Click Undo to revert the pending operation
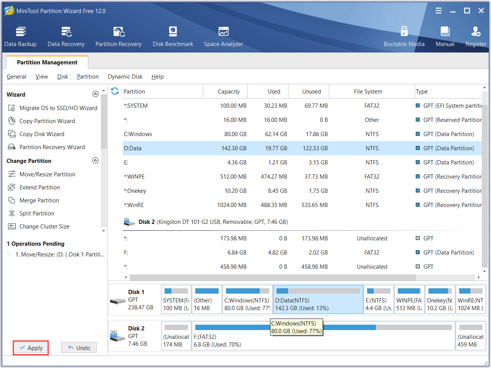This screenshot has width=491, height=368. click(79, 348)
